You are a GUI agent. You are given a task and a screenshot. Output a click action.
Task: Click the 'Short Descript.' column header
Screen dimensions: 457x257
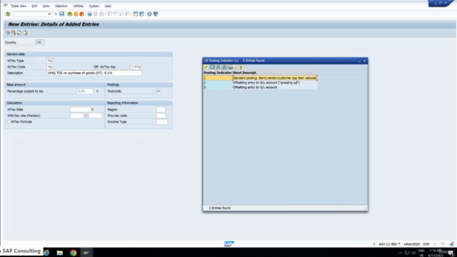tap(245, 73)
